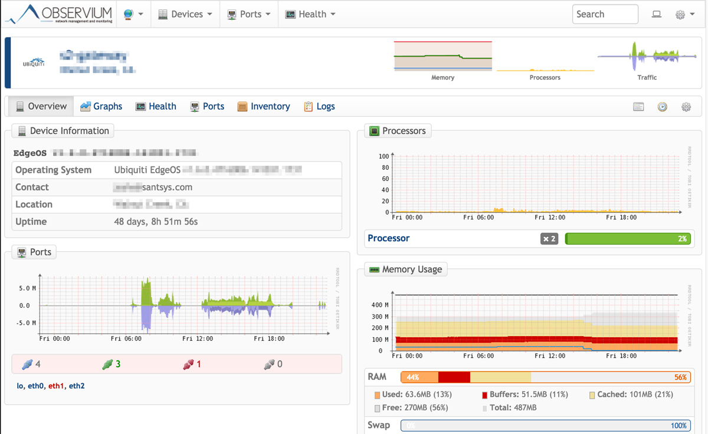
Task: Click the RAM usage bar
Action: tap(545, 377)
